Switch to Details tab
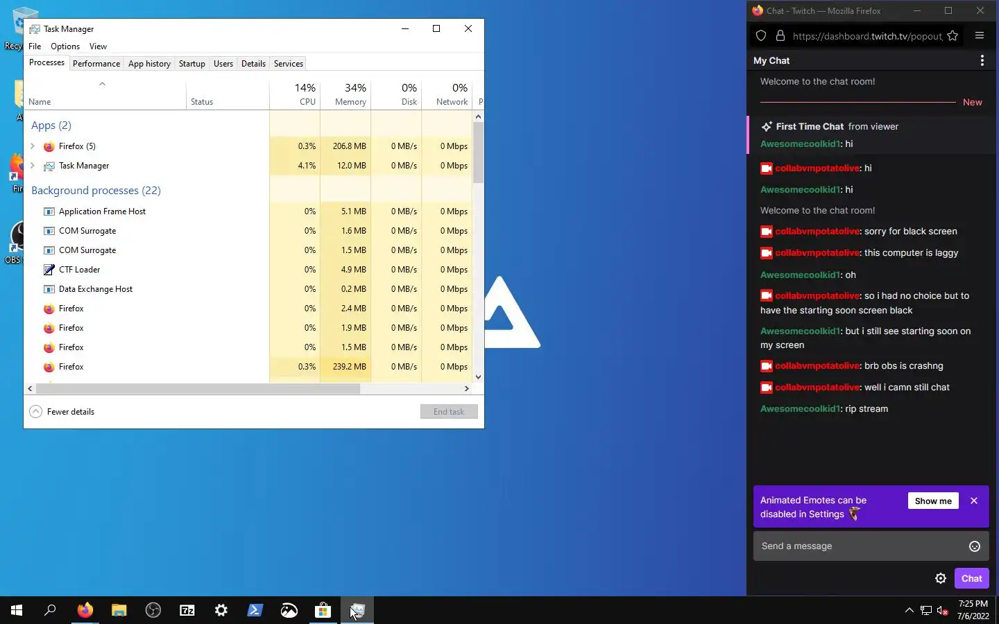Screen dimensions: 999x624 [253, 64]
